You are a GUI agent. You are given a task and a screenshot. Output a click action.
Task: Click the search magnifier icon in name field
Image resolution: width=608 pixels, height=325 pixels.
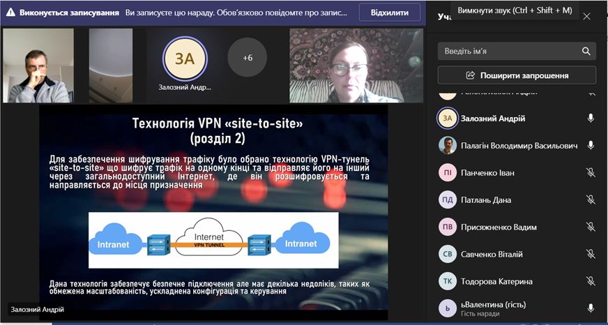pyautogui.click(x=586, y=51)
